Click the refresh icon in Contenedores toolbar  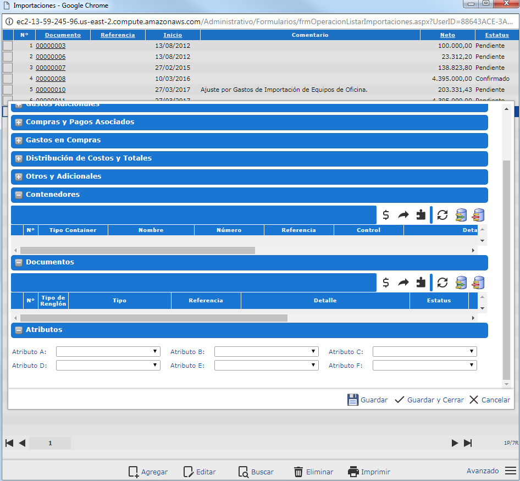tap(442, 215)
